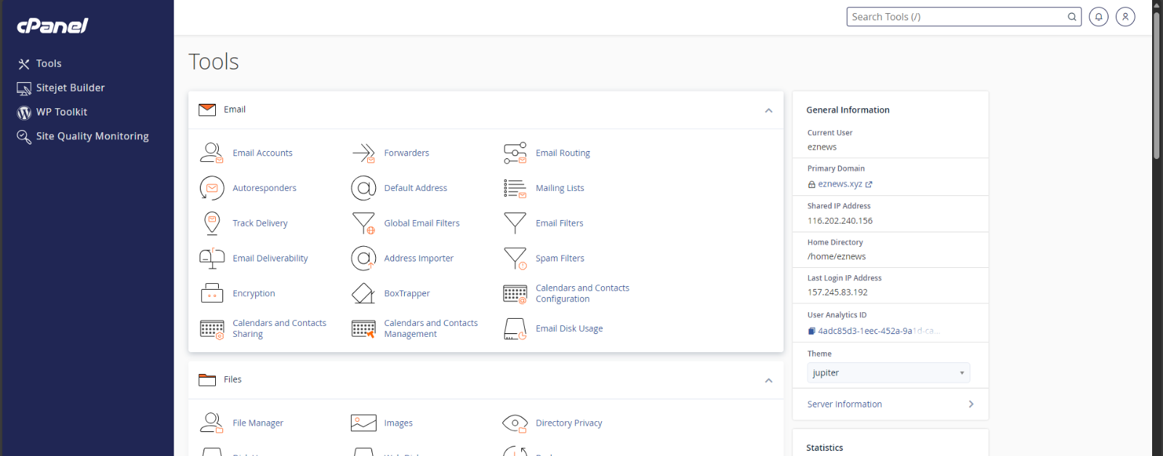This screenshot has height=456, width=1163.
Task: Click the cPanel logo
Action: 52,26
